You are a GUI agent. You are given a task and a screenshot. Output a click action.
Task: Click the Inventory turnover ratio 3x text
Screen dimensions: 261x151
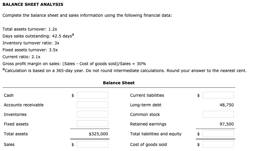(x=31, y=43)
